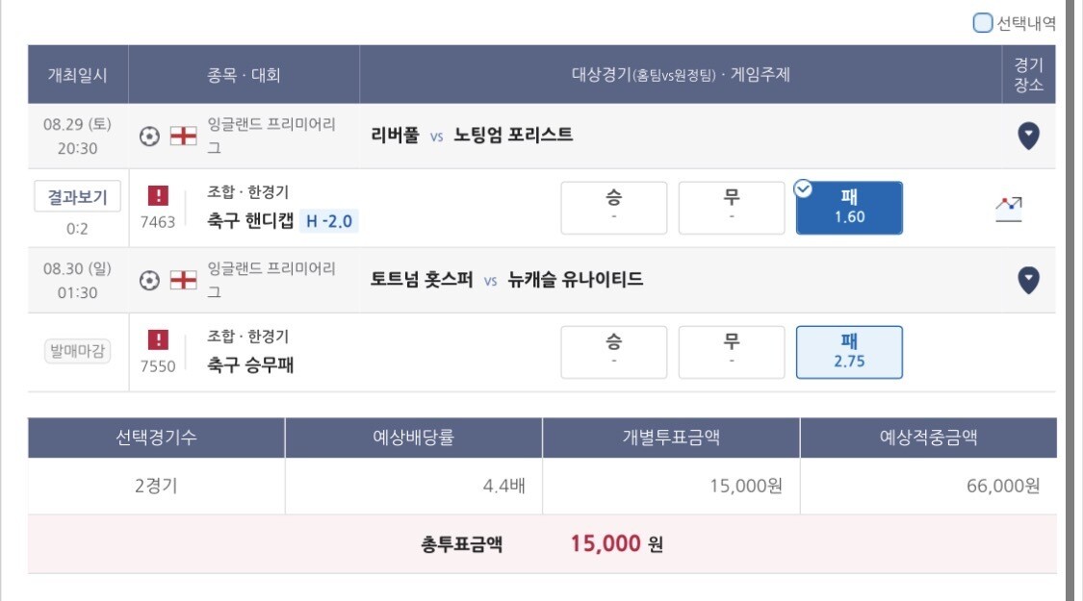Select 무 option for Tottenham match
1083x601 pixels.
[x=732, y=352]
